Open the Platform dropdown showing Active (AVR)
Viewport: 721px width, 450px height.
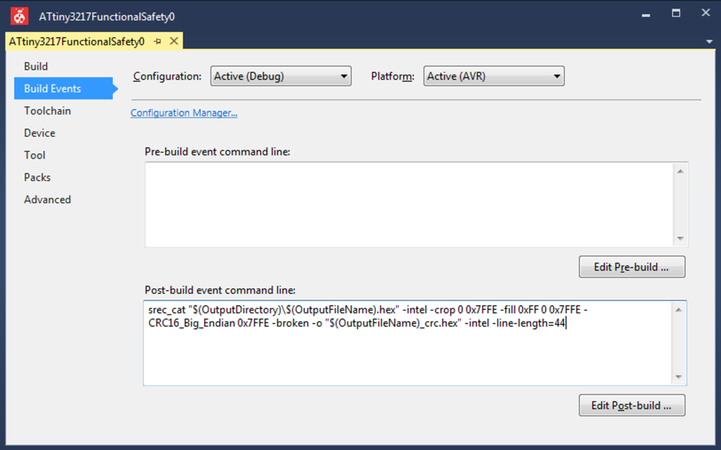pos(555,76)
